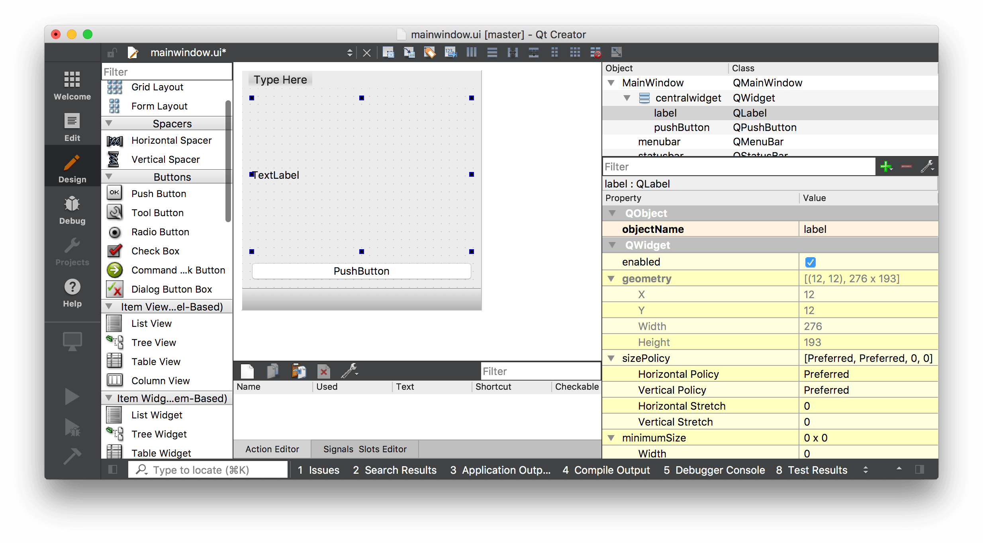Click the Add property button in Properties panel
983x543 pixels.
(886, 166)
